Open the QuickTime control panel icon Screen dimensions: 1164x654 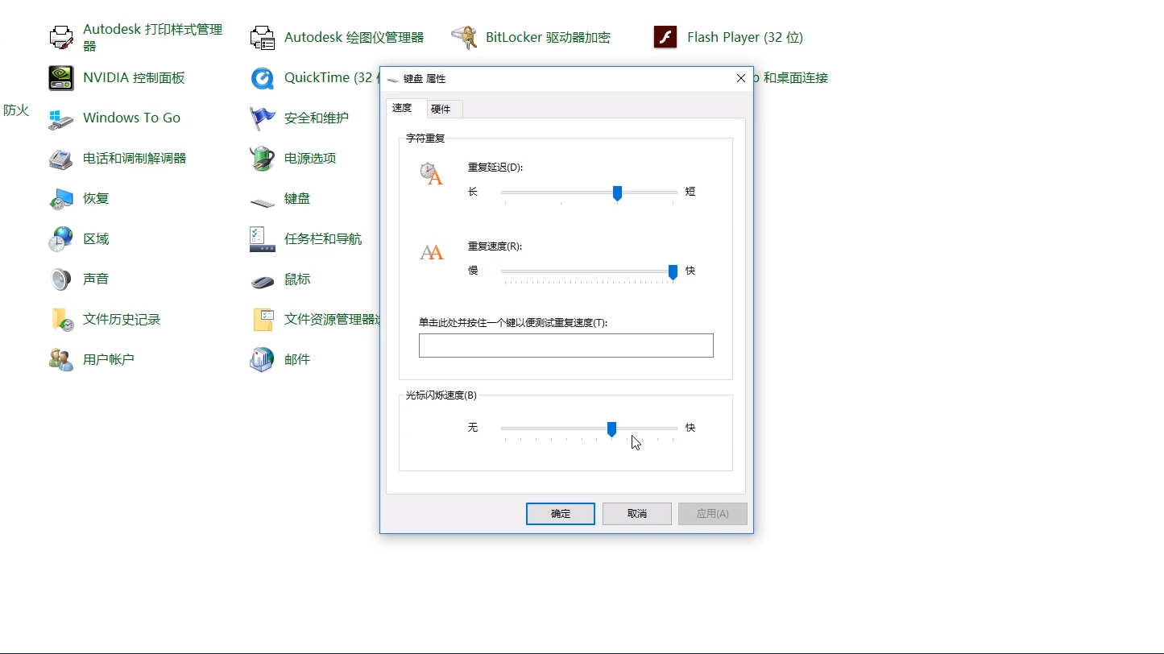(263, 77)
